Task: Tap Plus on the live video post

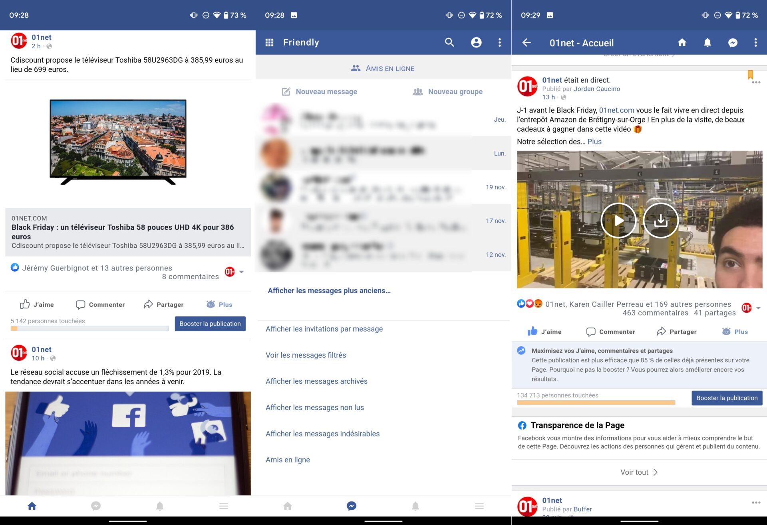Action: (x=735, y=332)
